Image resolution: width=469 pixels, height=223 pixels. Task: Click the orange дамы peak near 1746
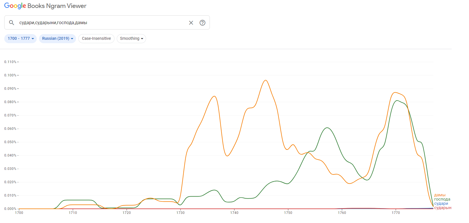click(x=266, y=80)
